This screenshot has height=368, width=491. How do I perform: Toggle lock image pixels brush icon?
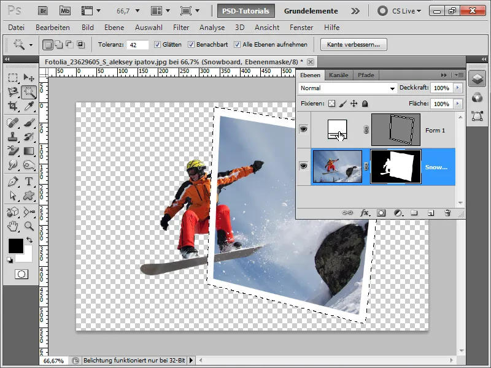coord(343,104)
